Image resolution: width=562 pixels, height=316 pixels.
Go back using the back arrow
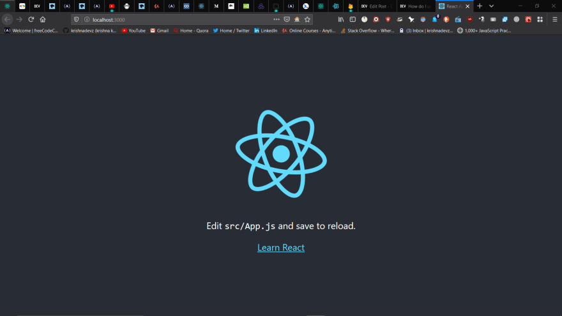(7, 19)
